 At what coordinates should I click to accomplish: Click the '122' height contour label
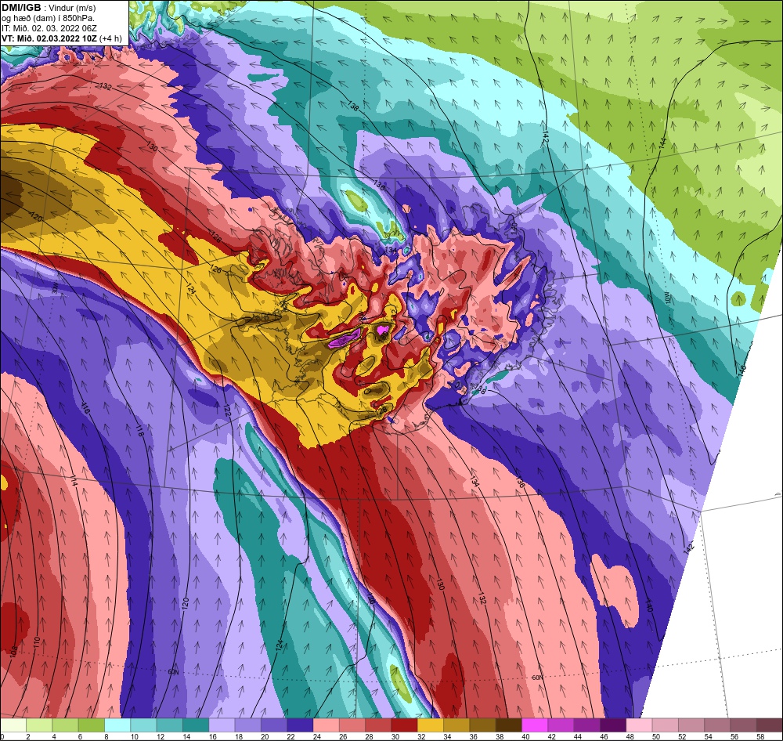[x=226, y=410]
